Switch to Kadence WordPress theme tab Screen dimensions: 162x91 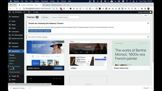coord(53,5)
